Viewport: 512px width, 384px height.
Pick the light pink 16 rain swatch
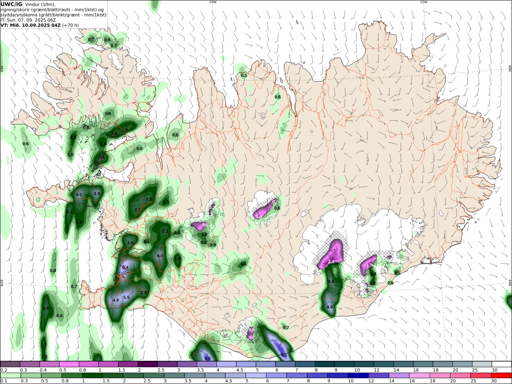coord(418,376)
